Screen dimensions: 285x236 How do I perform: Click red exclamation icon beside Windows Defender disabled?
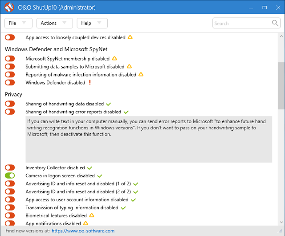[x=90, y=82]
